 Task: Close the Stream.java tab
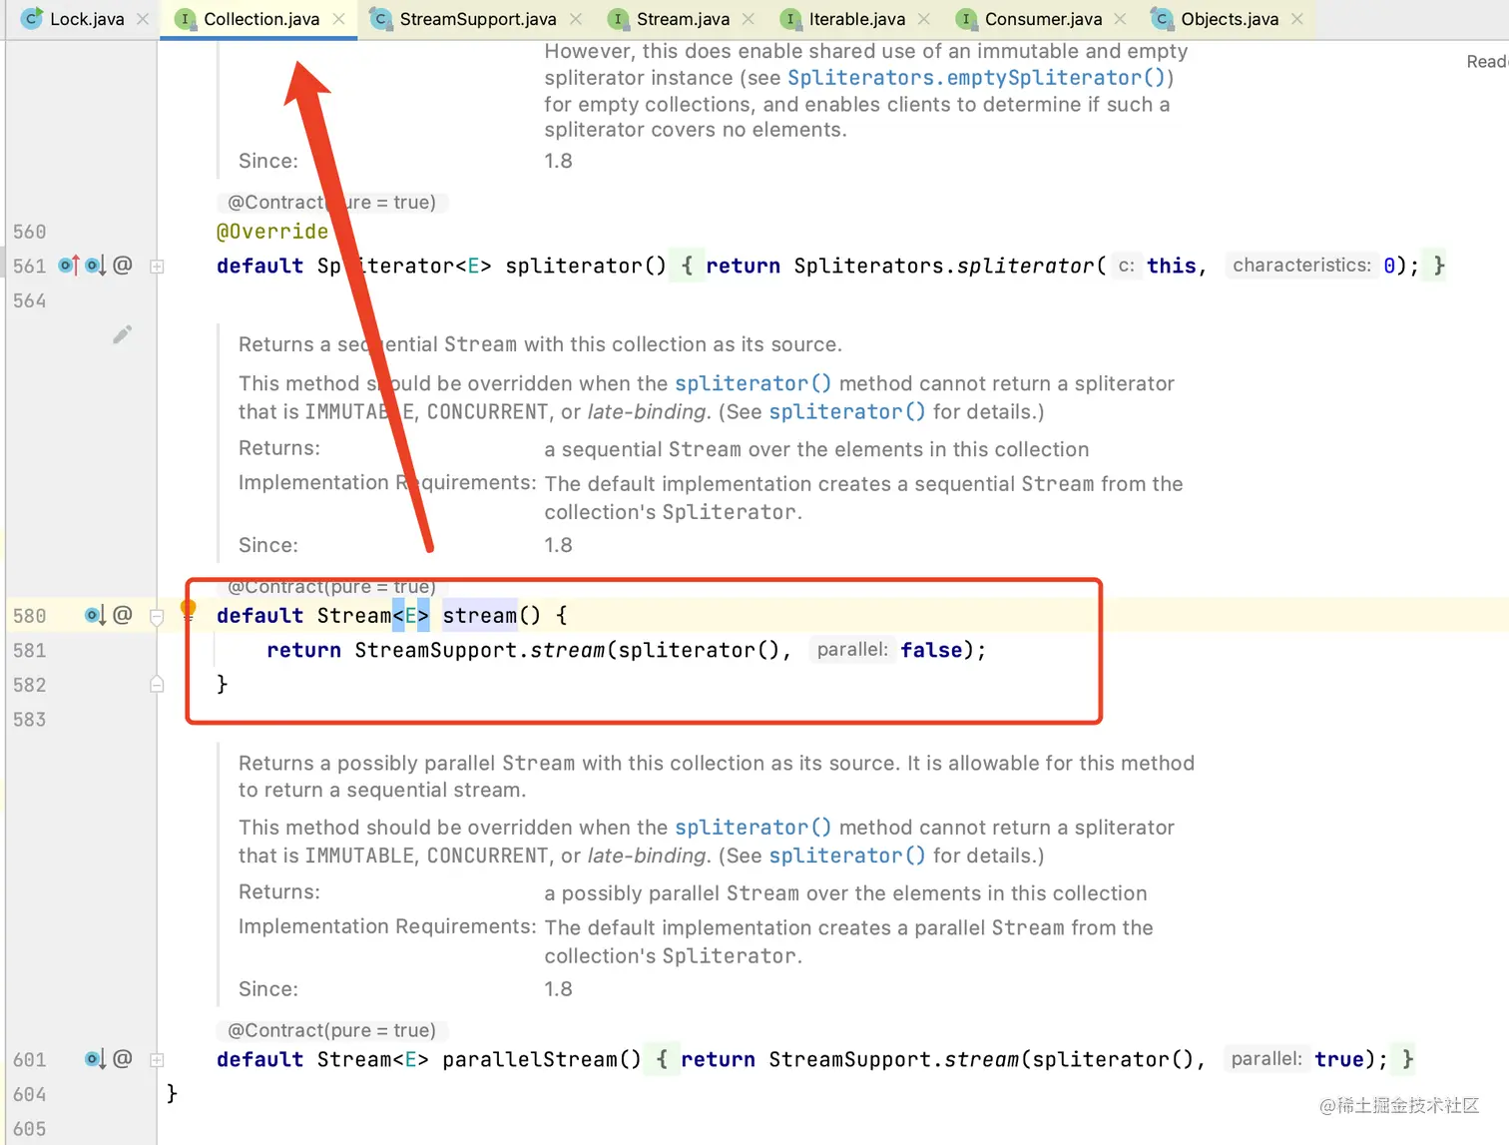[749, 19]
